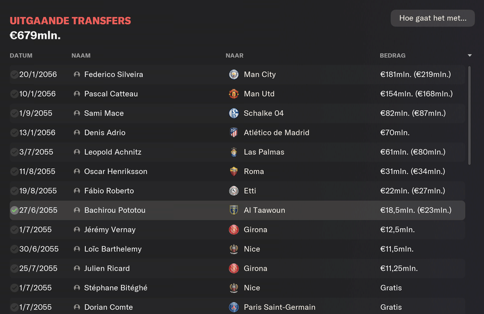Viewport: 484px width, 314px height.
Task: Click the Paris Saint-Germain logo
Action: coord(234,307)
